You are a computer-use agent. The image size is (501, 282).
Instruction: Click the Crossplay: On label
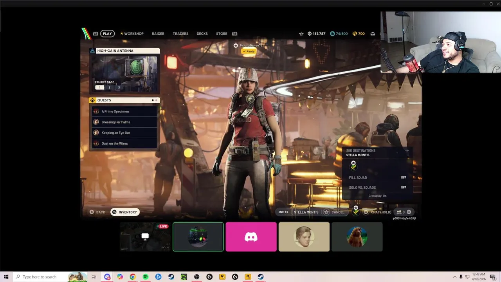click(377, 196)
